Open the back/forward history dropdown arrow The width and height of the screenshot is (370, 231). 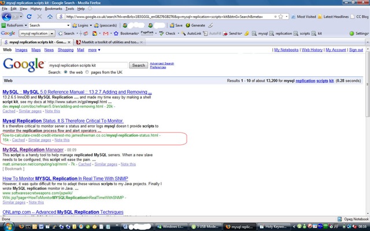21,17
